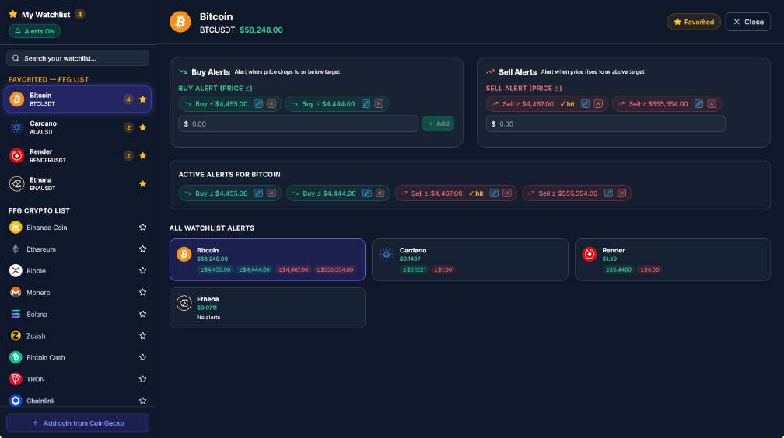Viewport: 784px width, 438px height.
Task: Favorite Bitcoin Cash with its star
Action: point(142,357)
